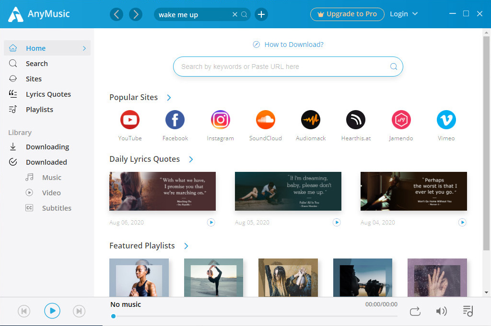Viewport: 491px width, 326px height.
Task: Open the Downloaded library section
Action: pos(47,162)
